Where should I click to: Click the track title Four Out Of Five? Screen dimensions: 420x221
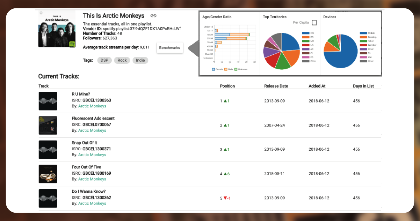[x=86, y=167]
